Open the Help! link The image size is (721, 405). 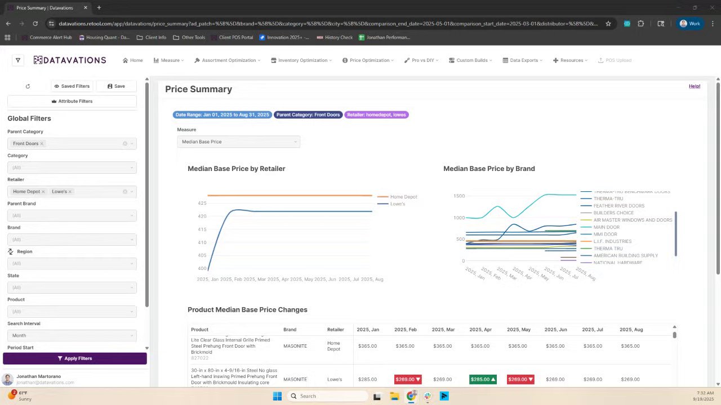(694, 86)
